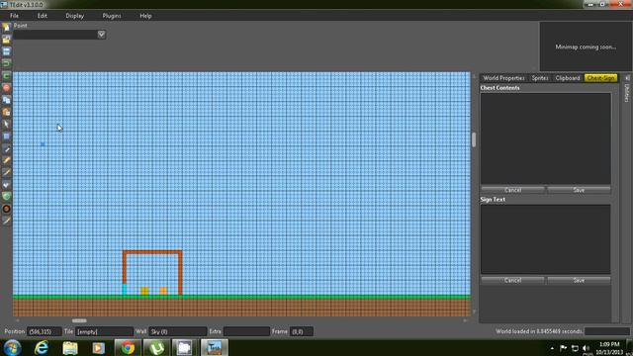The image size is (633, 356).
Task: Click Save under Chest Contents
Action: tap(579, 190)
